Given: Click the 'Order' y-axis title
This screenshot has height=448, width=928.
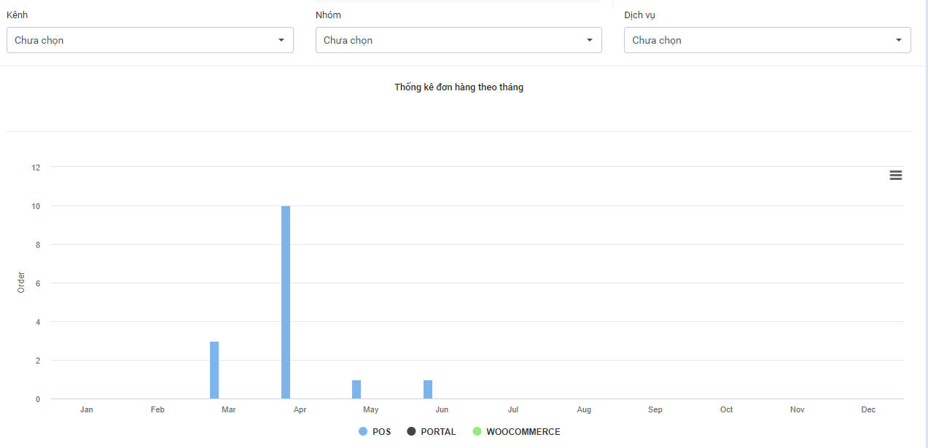Looking at the screenshot, I should click(x=21, y=283).
